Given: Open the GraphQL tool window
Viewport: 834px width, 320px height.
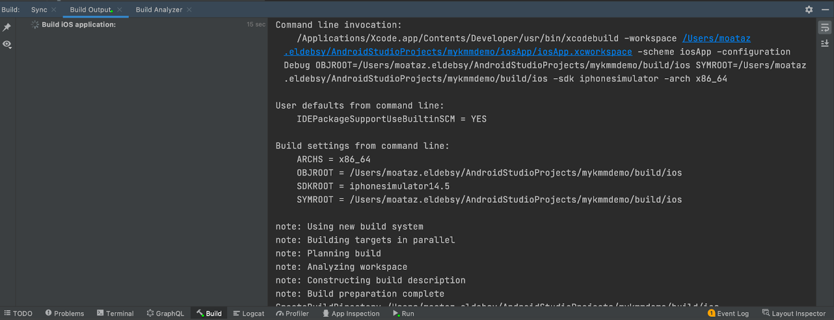Looking at the screenshot, I should (x=165, y=313).
